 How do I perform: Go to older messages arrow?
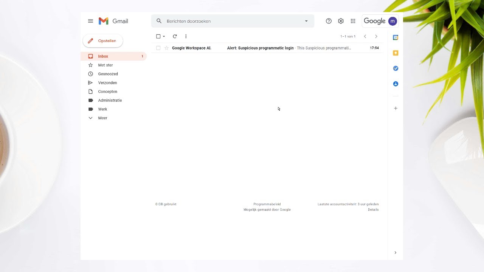click(376, 36)
